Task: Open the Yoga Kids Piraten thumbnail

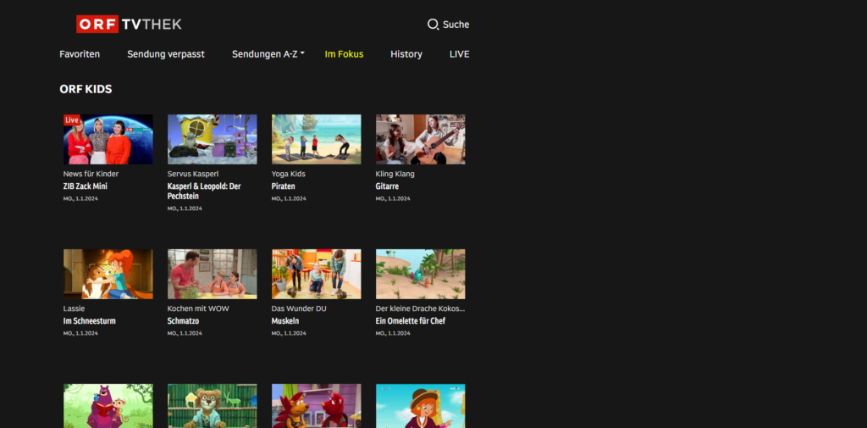Action: coord(317,140)
